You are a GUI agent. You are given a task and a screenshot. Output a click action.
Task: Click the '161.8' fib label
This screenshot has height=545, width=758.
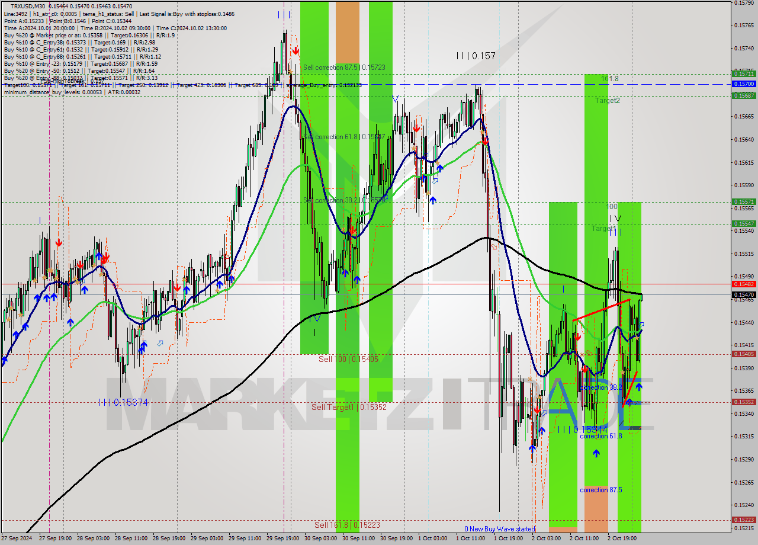pyautogui.click(x=609, y=78)
